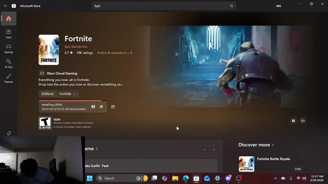Expand the Fortnite editions dropdown
Viewport: 328px width, 184px height.
(67, 94)
